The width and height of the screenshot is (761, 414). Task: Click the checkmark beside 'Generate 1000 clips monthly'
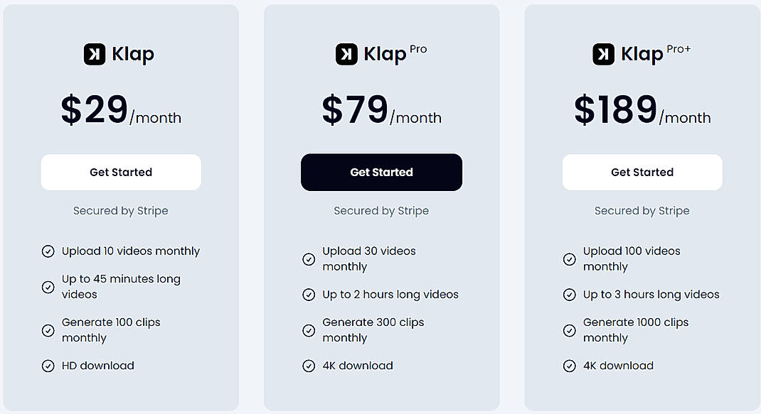point(569,330)
